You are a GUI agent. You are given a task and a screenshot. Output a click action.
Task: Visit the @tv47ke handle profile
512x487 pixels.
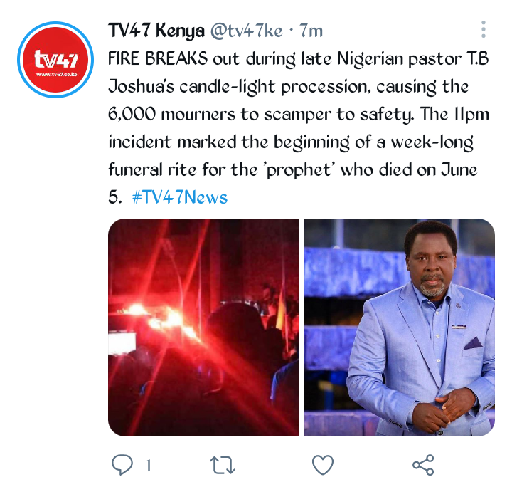point(246,31)
